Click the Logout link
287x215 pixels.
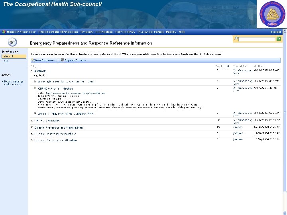click(x=276, y=32)
